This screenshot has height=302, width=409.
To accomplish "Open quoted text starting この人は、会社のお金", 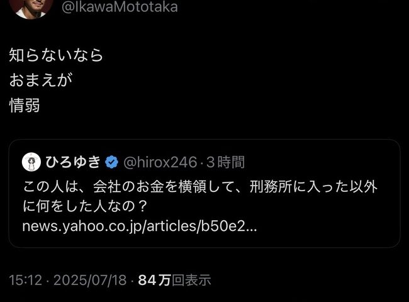I will (200, 187).
